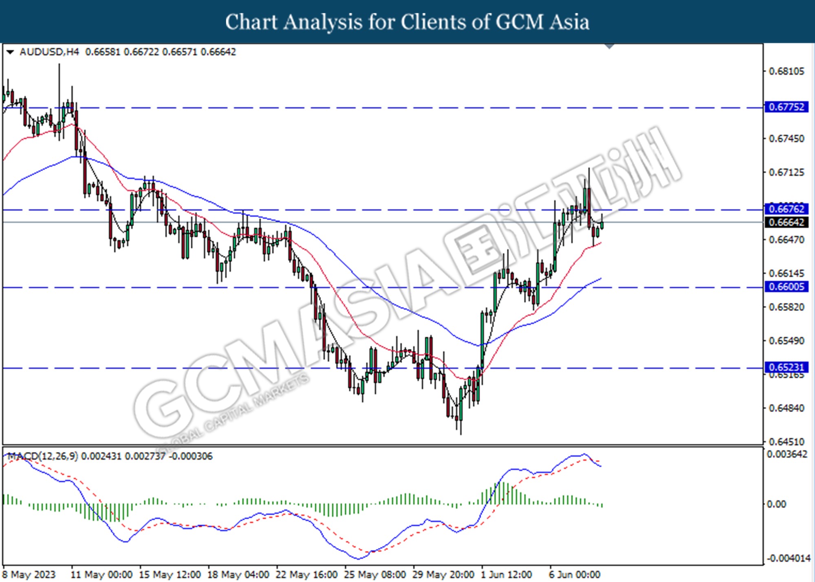Image resolution: width=815 pixels, height=582 pixels.
Task: Select the 0.66005 price level label
Action: 786,287
